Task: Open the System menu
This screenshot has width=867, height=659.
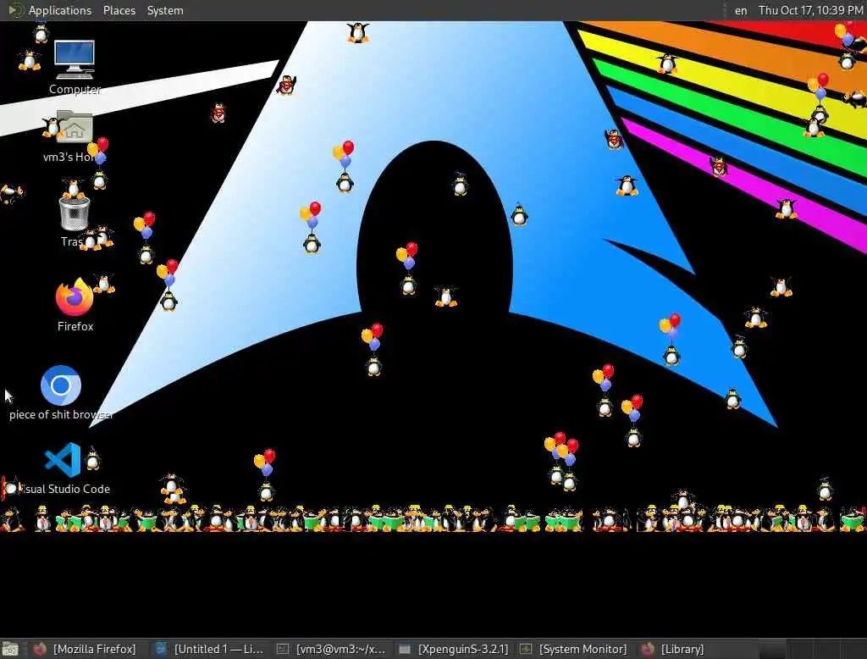Action: click(x=165, y=10)
